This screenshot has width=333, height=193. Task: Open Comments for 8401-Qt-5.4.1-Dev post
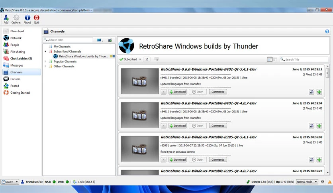[x=218, y=92]
